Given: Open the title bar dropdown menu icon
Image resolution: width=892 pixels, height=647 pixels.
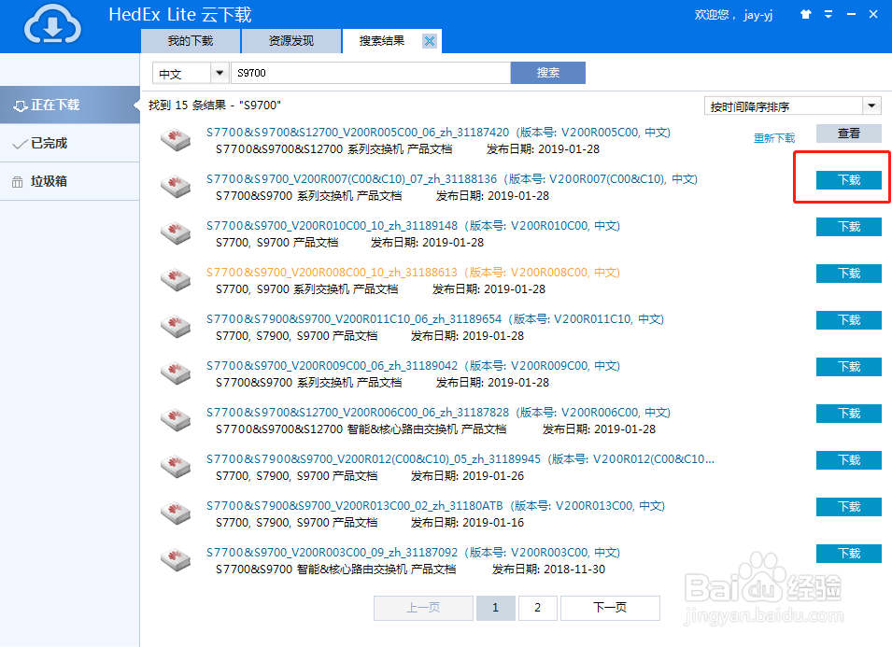Looking at the screenshot, I should tap(828, 14).
